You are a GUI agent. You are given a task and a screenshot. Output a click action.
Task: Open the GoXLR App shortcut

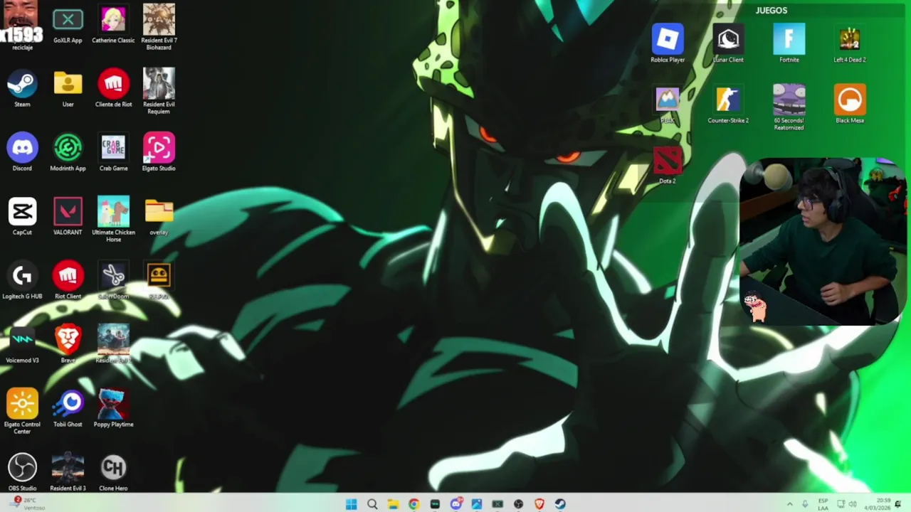click(68, 25)
